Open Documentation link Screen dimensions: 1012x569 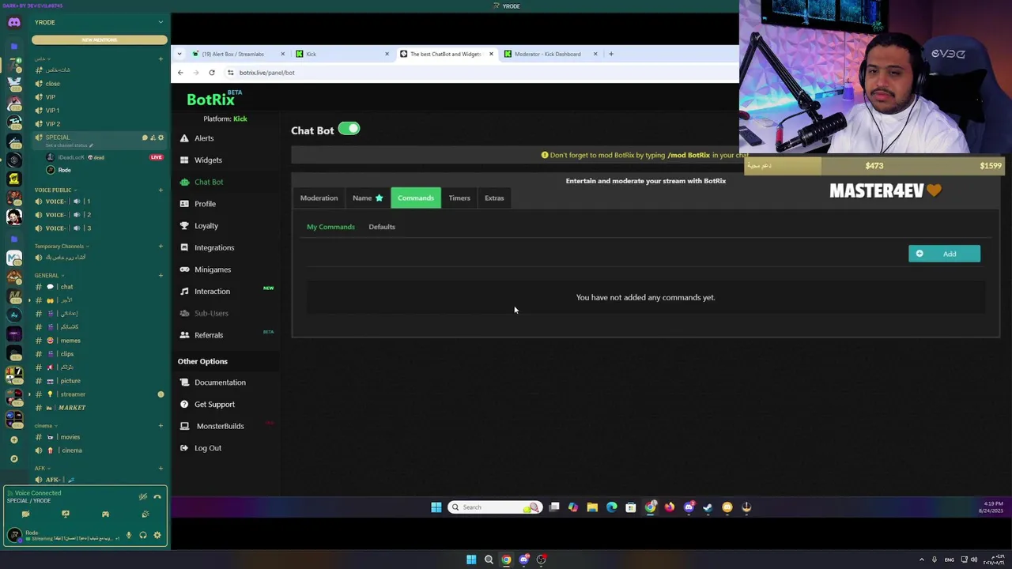click(220, 382)
